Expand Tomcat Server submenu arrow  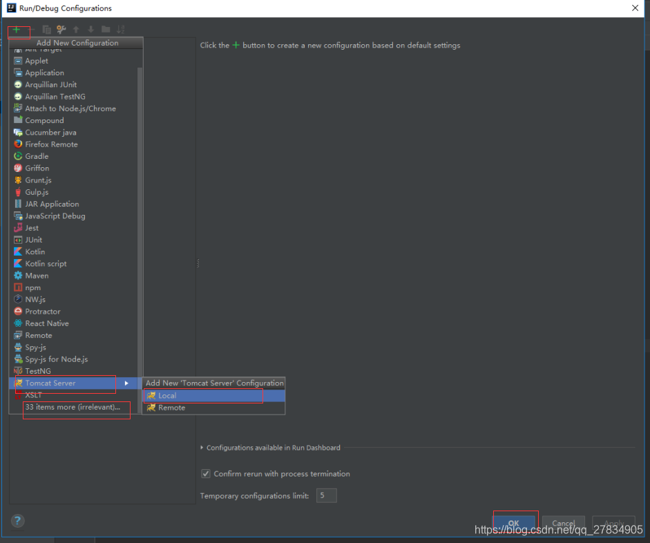126,383
